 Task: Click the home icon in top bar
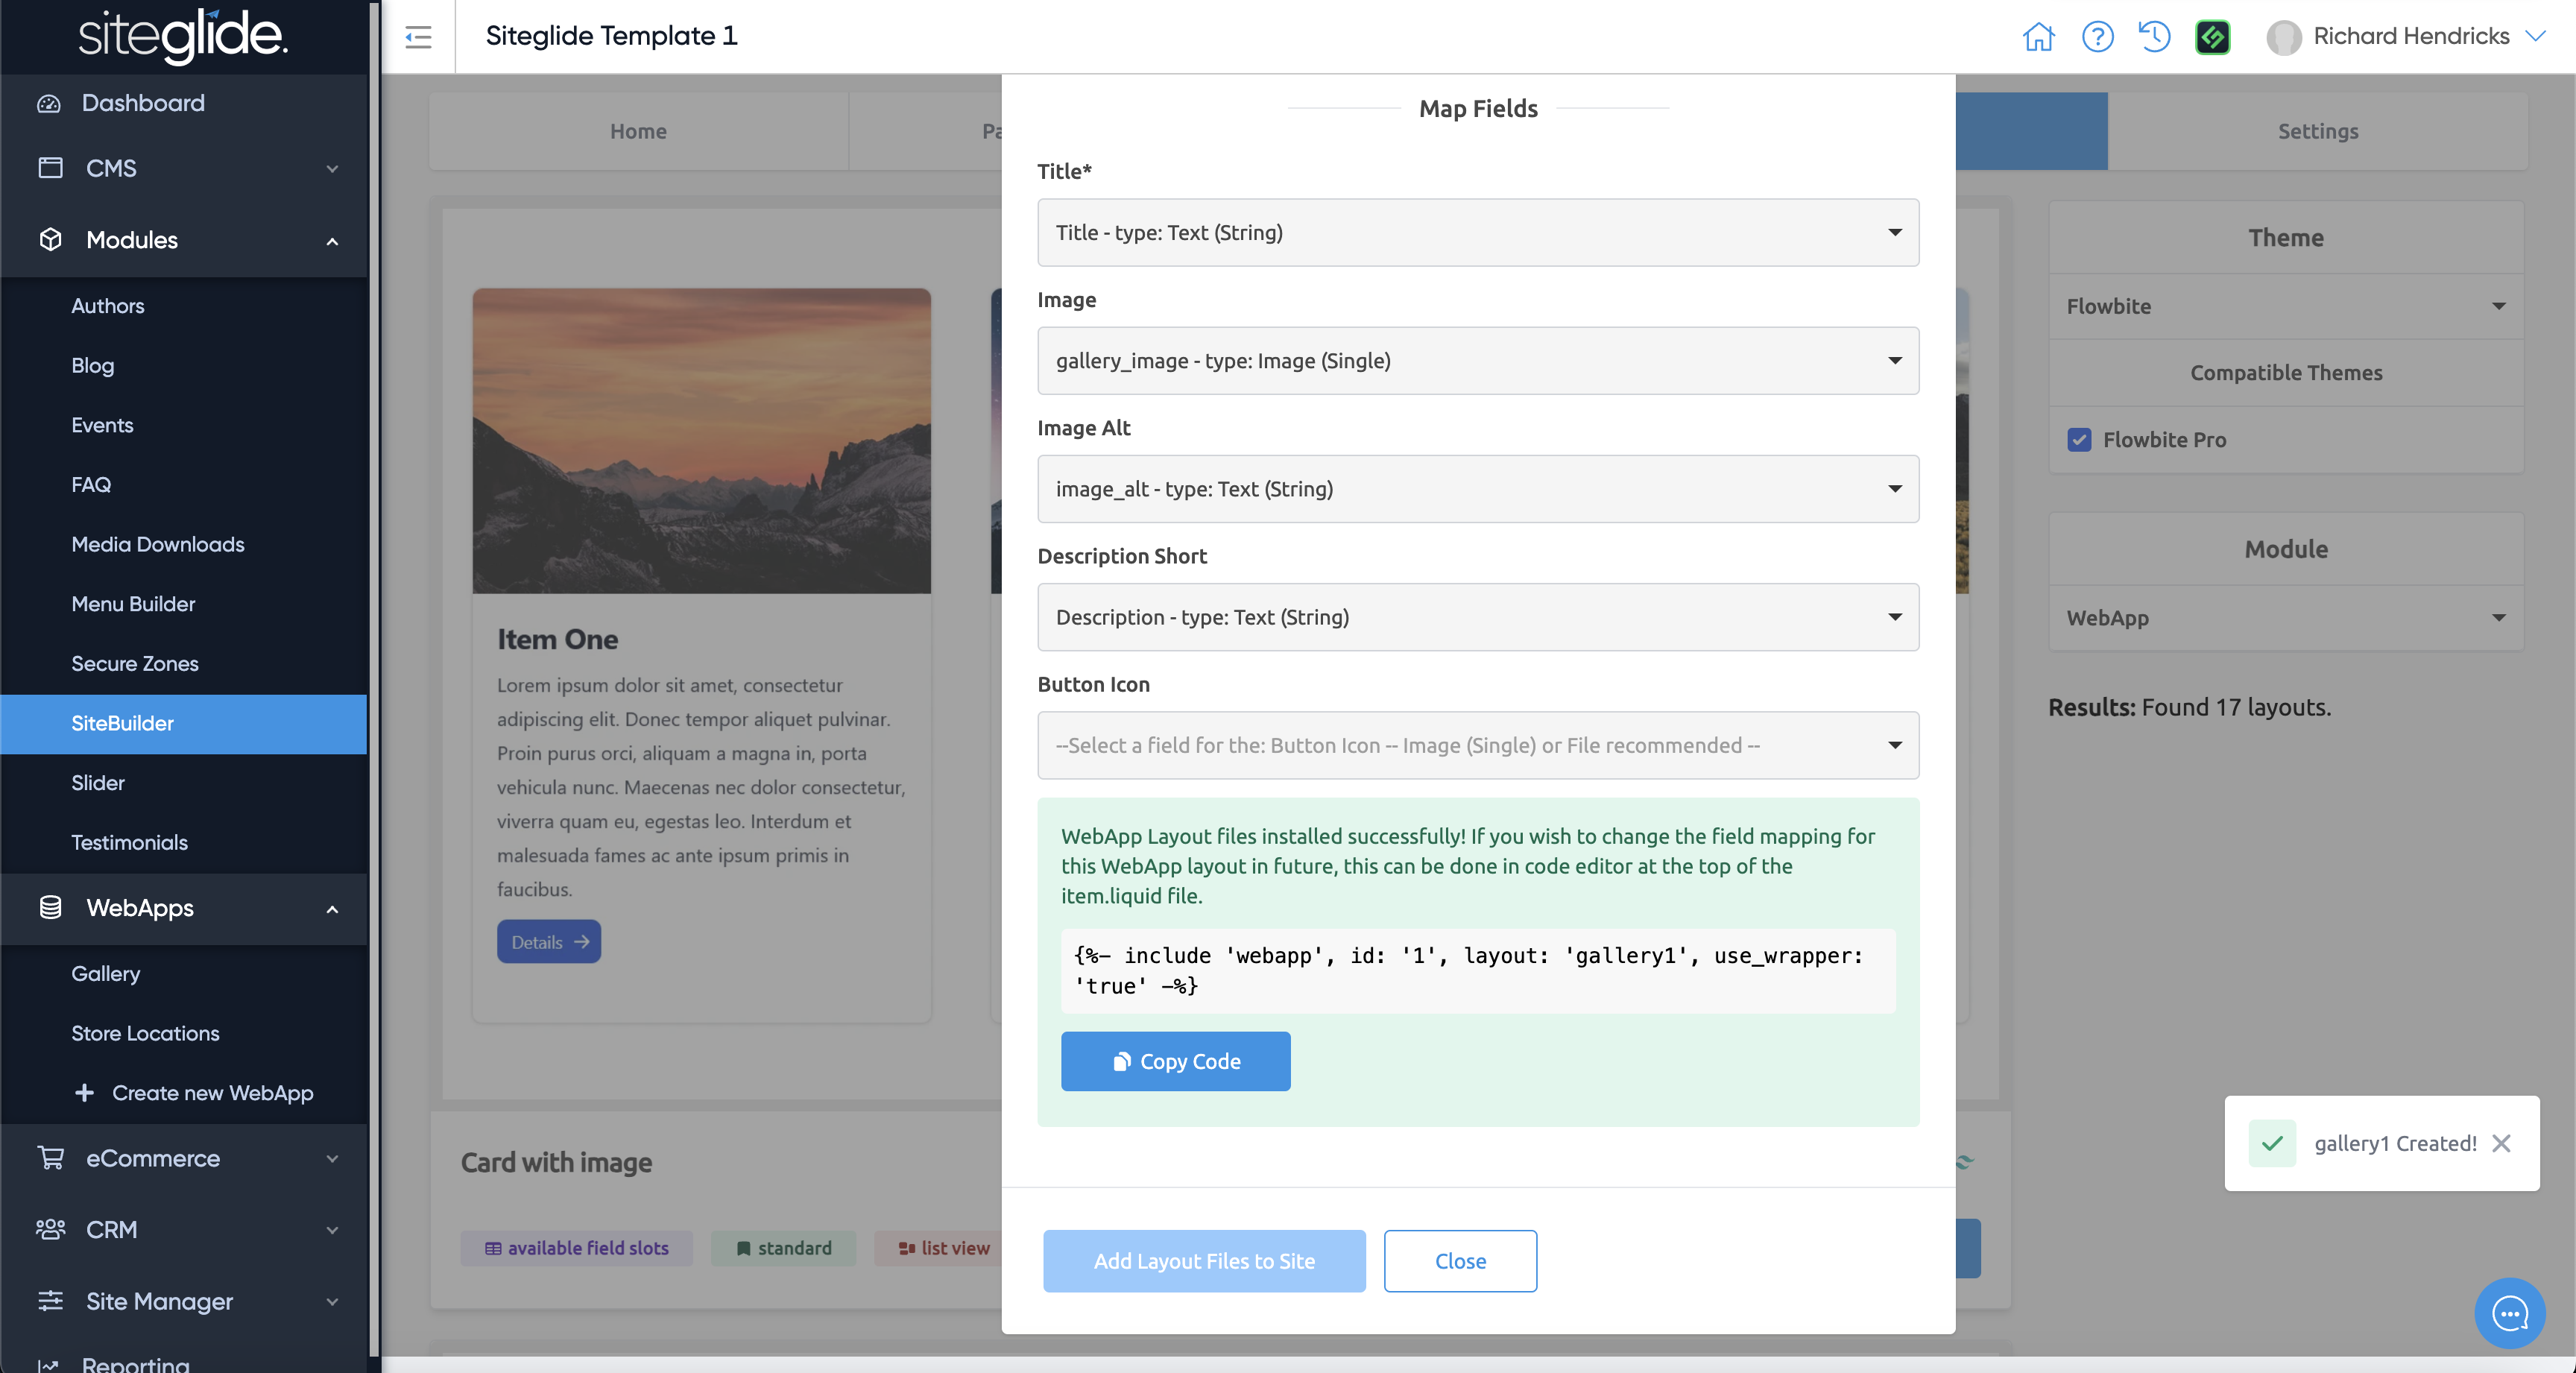pos(2038,37)
